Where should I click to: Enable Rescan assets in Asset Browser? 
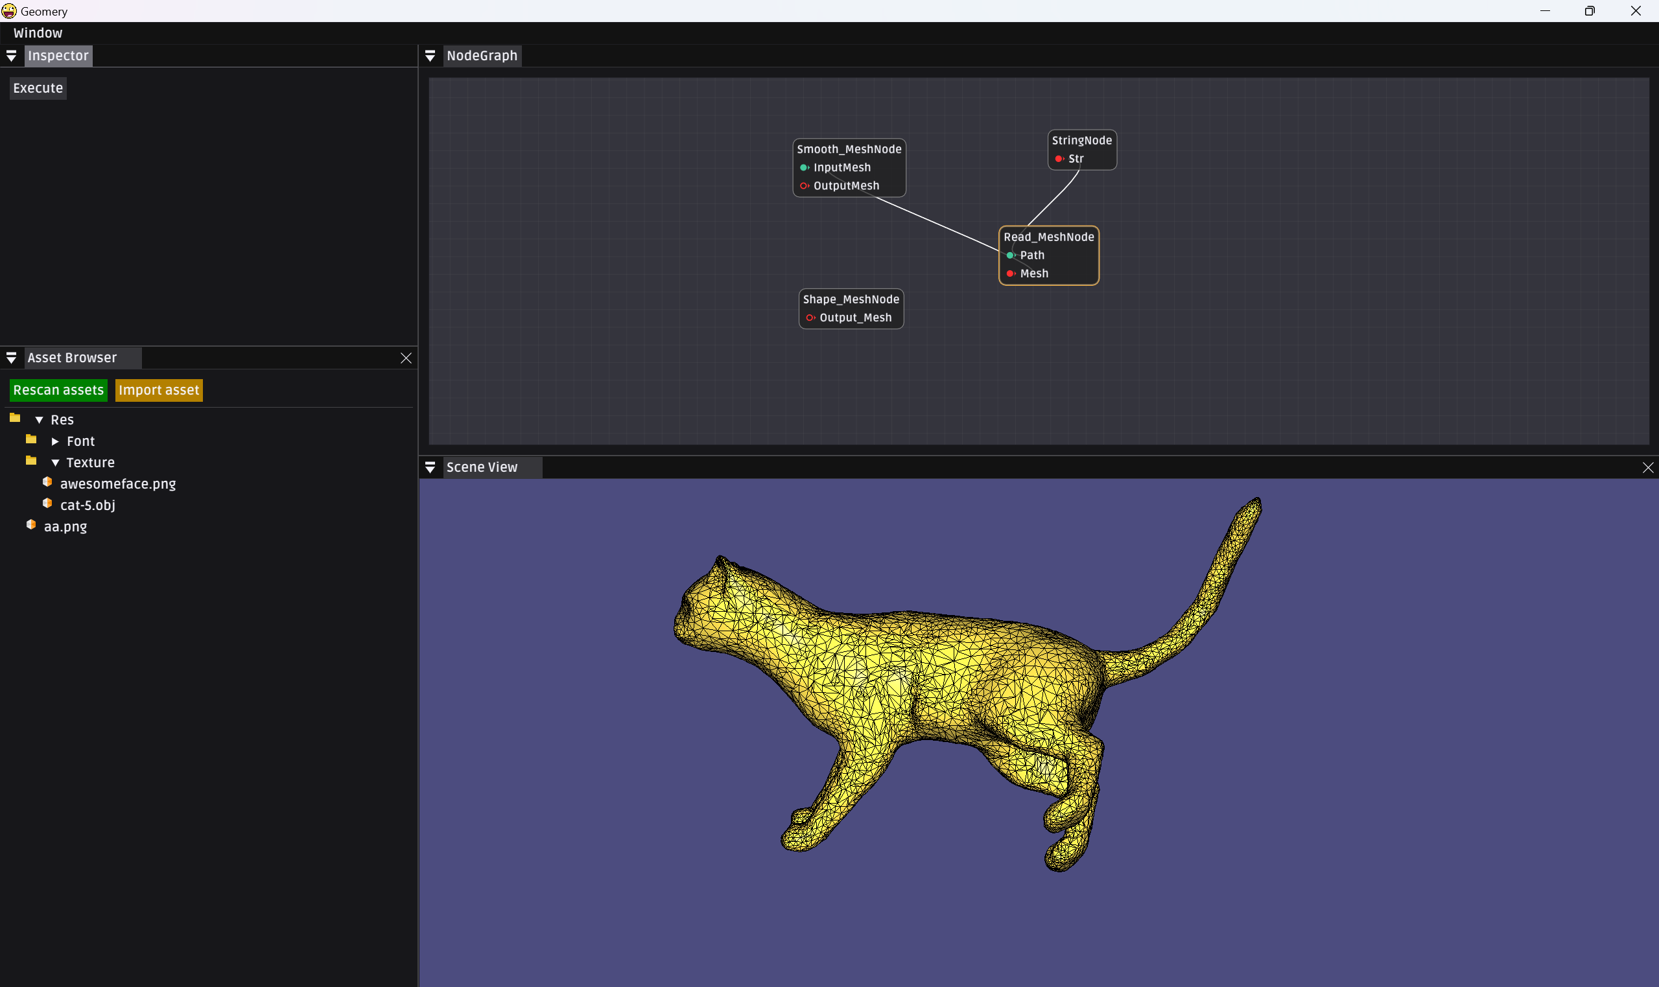[x=59, y=389]
